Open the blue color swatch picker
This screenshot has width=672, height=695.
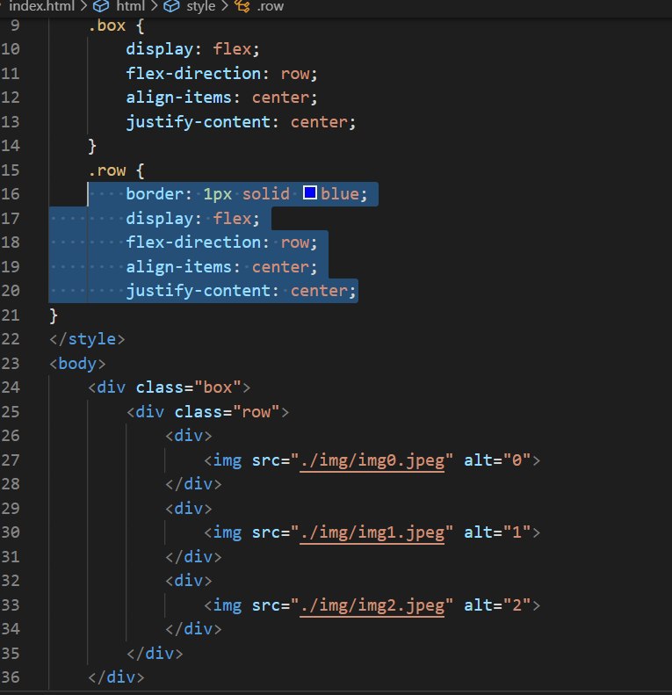[x=310, y=192]
